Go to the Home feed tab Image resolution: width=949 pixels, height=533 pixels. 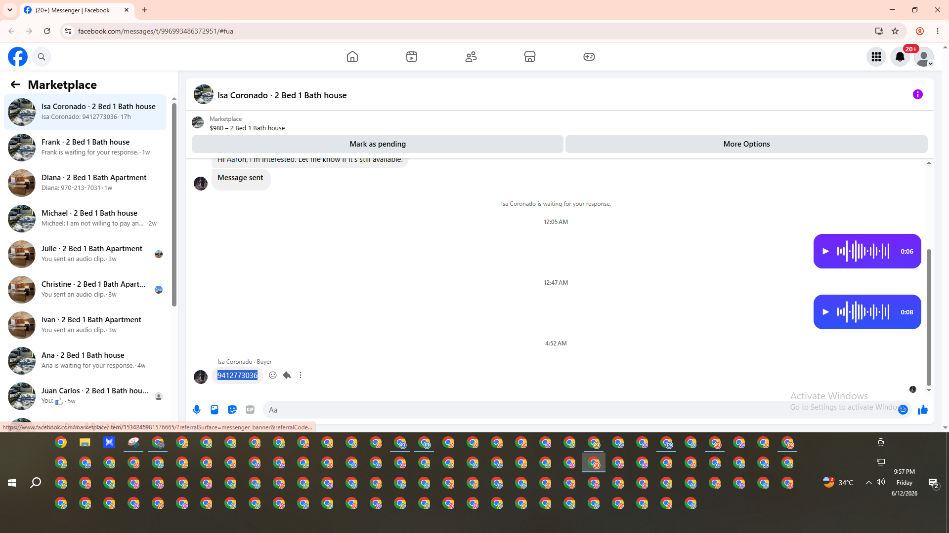click(352, 57)
